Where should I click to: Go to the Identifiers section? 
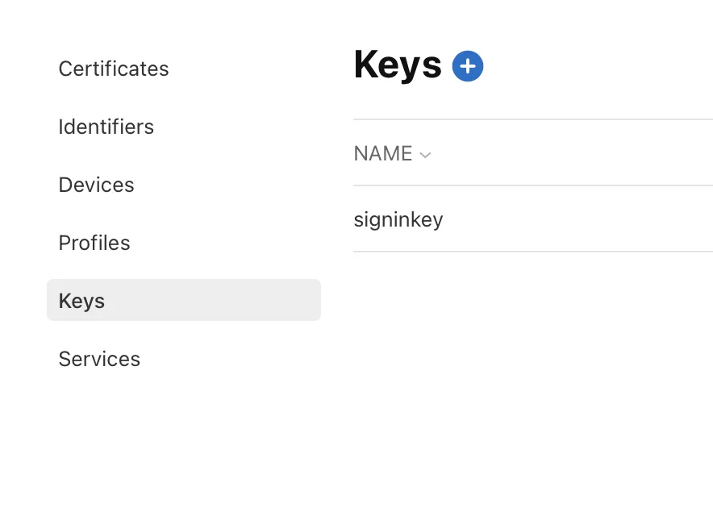pyautogui.click(x=106, y=127)
